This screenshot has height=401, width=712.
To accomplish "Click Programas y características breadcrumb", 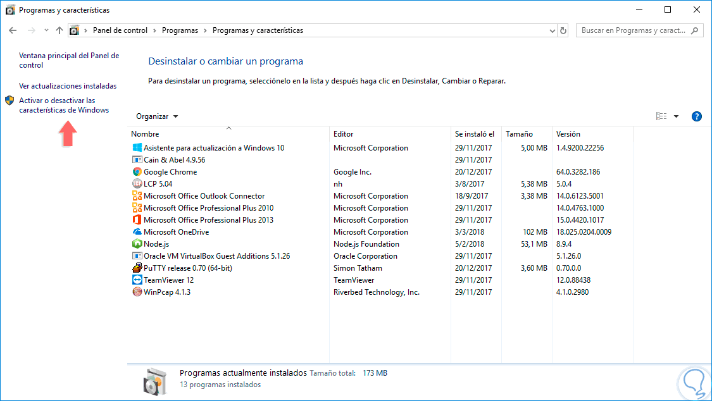I will [258, 30].
